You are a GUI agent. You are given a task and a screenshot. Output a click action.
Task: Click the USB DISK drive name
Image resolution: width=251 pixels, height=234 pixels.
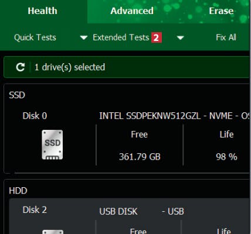pyautogui.click(x=118, y=212)
